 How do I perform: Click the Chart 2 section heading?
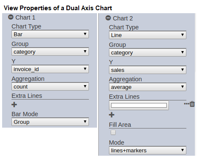[x=123, y=18]
